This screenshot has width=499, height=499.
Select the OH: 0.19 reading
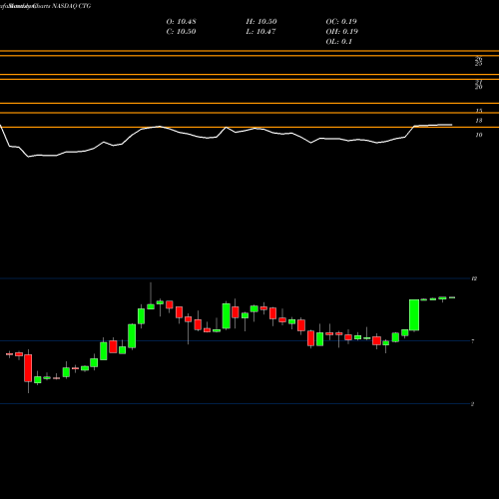point(341,32)
